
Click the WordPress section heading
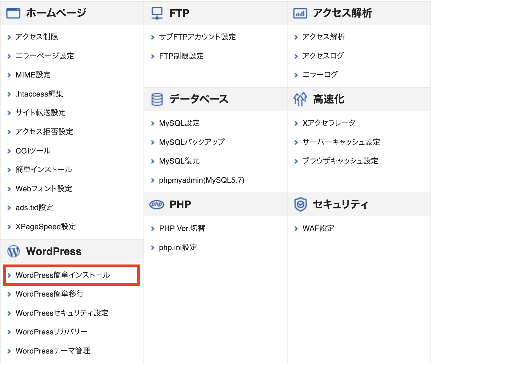click(x=54, y=251)
